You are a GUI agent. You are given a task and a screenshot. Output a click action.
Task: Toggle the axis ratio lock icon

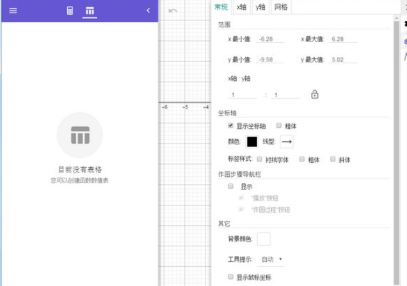(x=315, y=94)
